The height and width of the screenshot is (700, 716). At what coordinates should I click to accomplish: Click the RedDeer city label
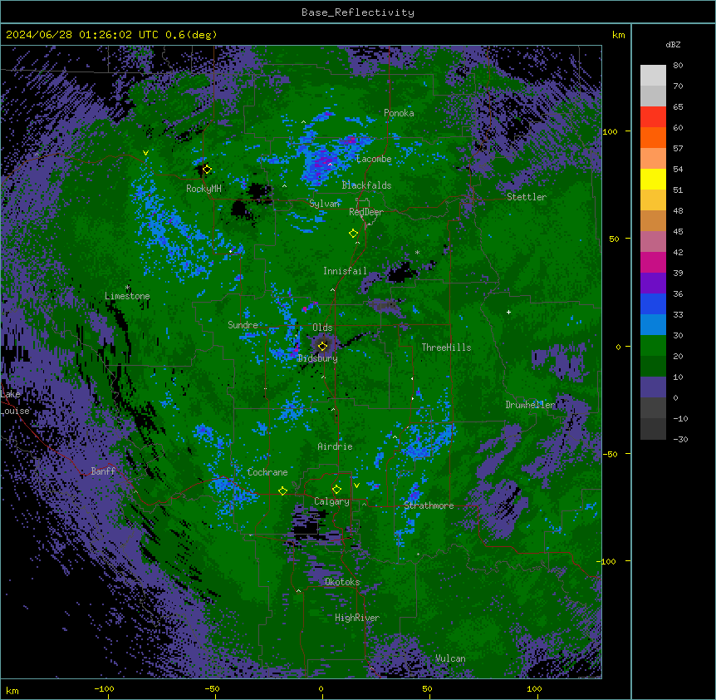pyautogui.click(x=366, y=212)
